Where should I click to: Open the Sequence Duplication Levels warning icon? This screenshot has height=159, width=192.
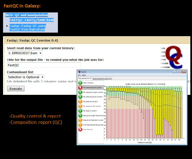pos(81,120)
